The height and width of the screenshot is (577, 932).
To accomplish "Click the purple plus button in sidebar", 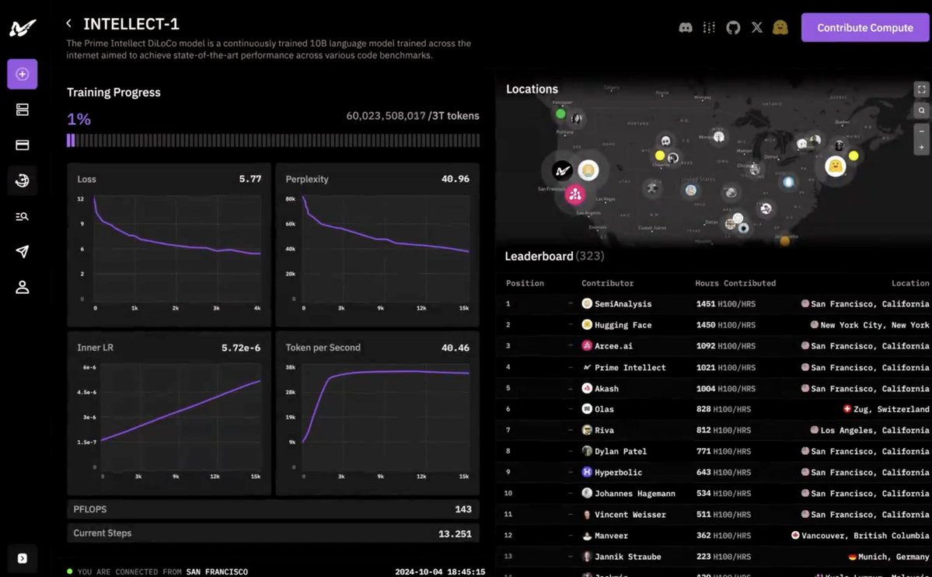I will point(23,75).
